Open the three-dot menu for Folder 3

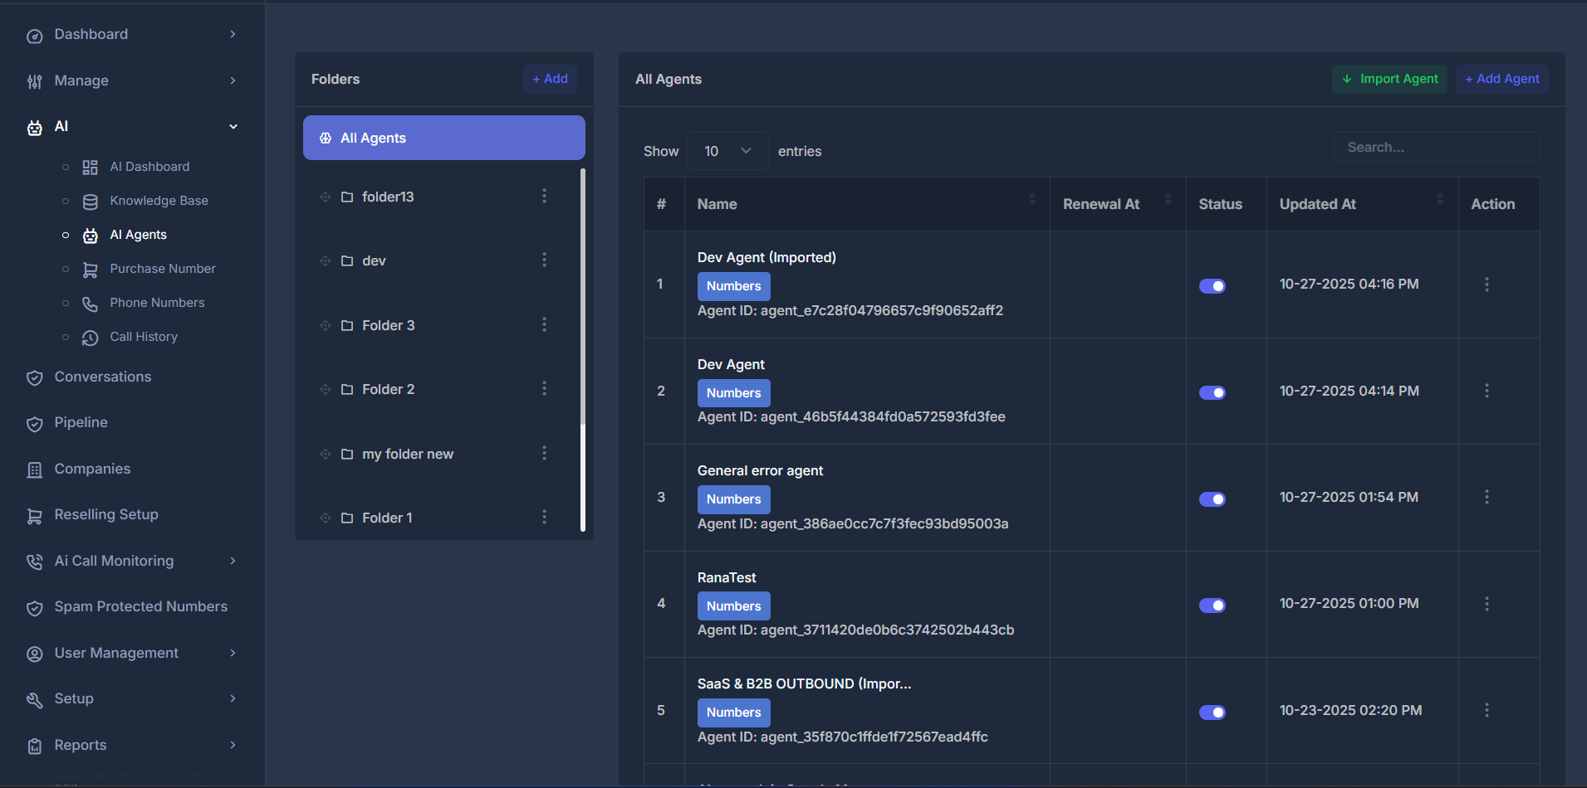(544, 324)
